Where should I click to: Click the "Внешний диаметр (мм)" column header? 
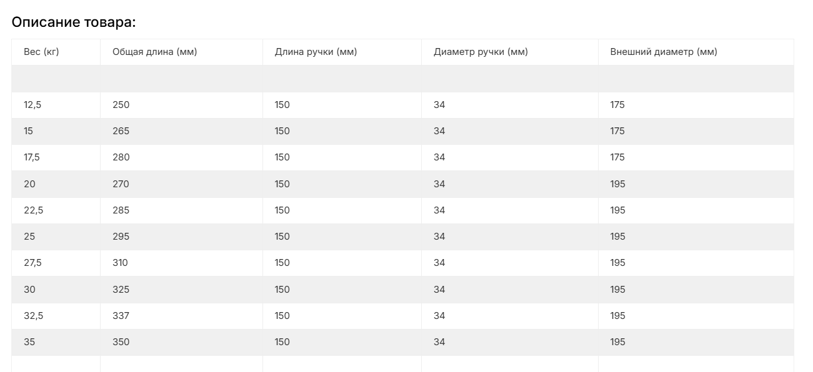(x=664, y=52)
